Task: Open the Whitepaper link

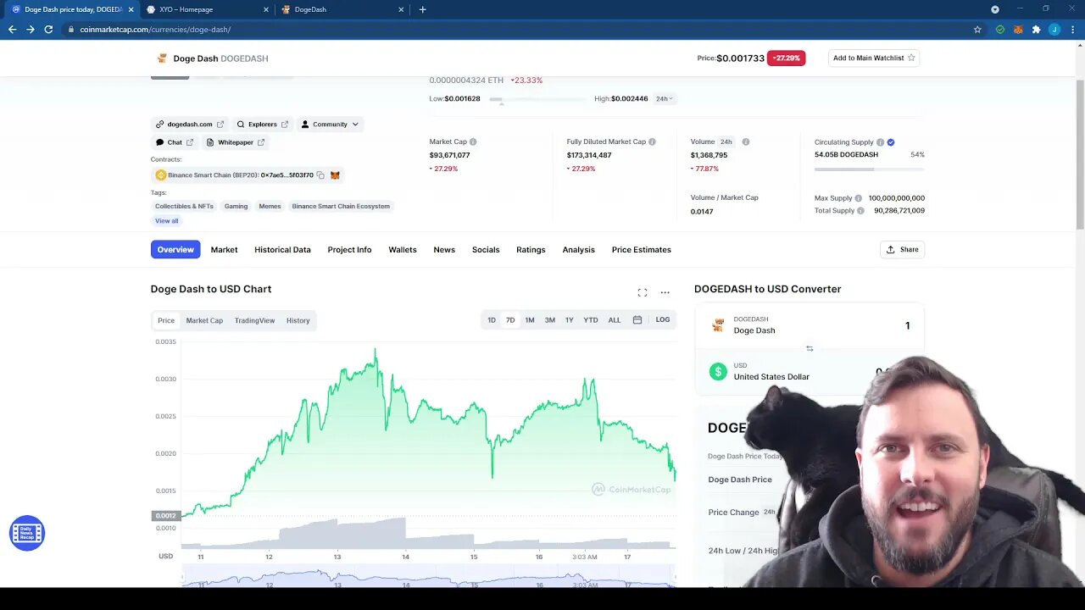Action: coord(236,142)
